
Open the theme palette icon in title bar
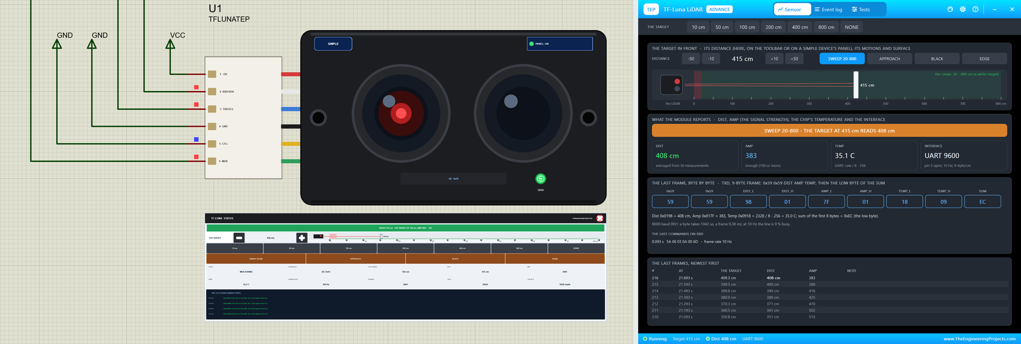tap(950, 10)
